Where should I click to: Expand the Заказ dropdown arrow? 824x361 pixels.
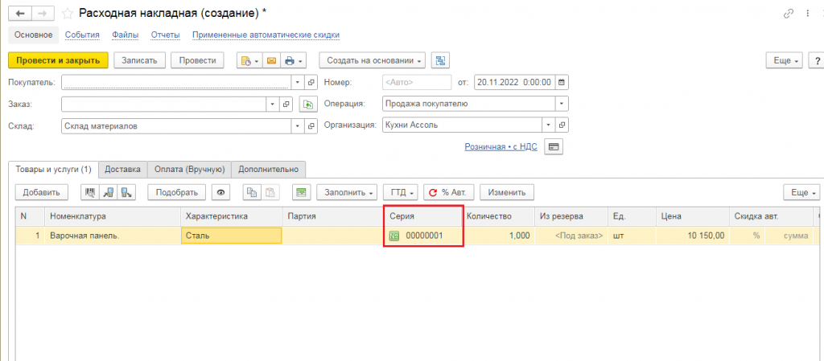(x=273, y=105)
